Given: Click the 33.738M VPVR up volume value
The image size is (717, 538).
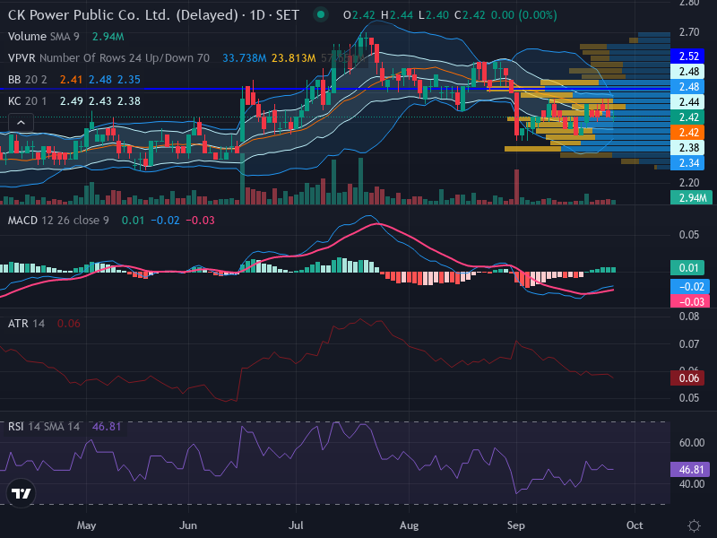Looking at the screenshot, I should pyautogui.click(x=244, y=58).
